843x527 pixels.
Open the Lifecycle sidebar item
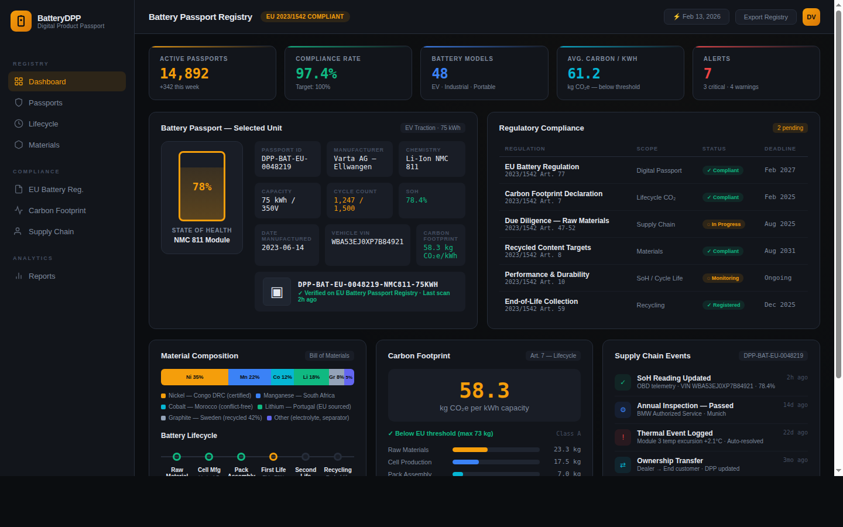pyautogui.click(x=67, y=124)
